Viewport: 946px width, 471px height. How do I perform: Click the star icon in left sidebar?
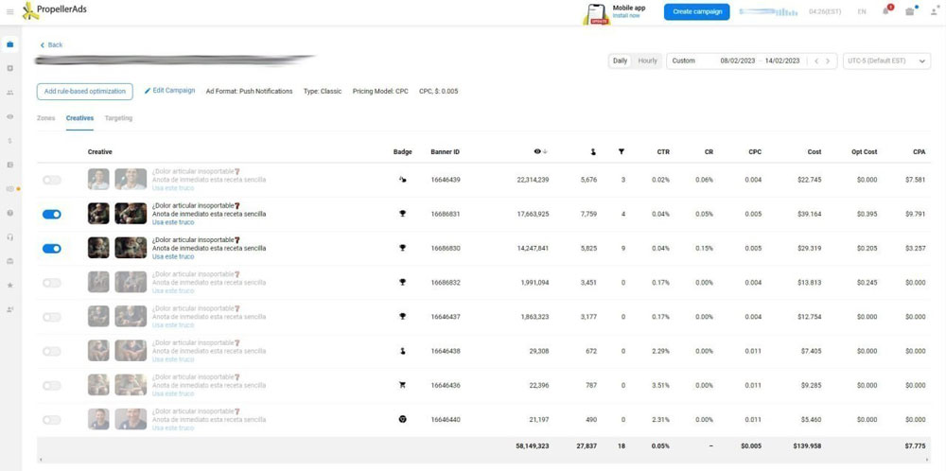coord(10,285)
